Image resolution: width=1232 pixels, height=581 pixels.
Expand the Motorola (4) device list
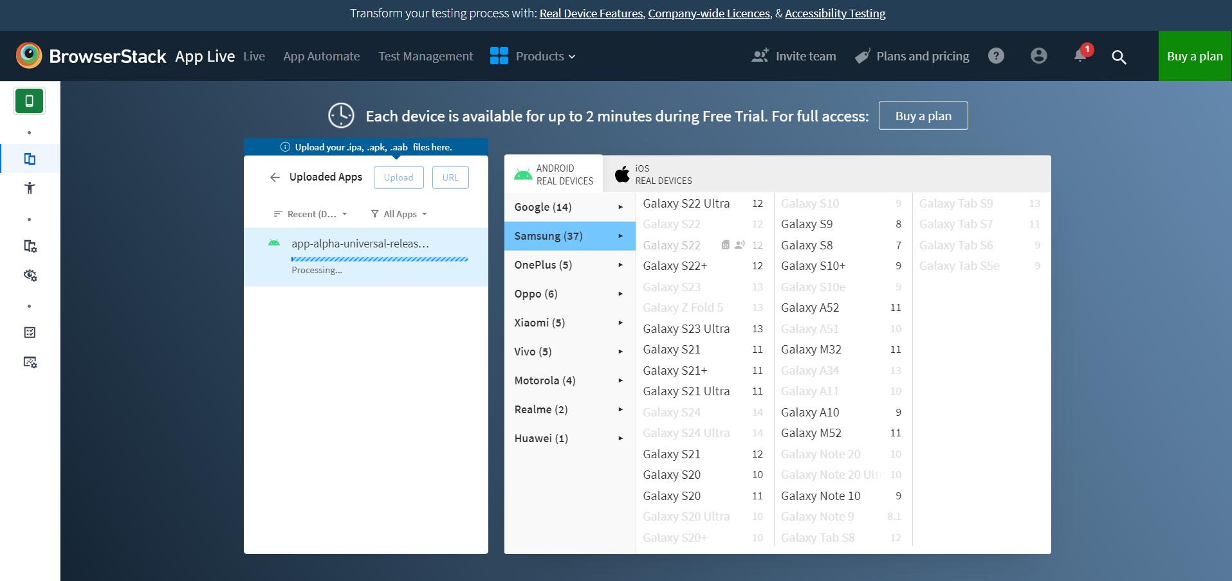(x=570, y=380)
